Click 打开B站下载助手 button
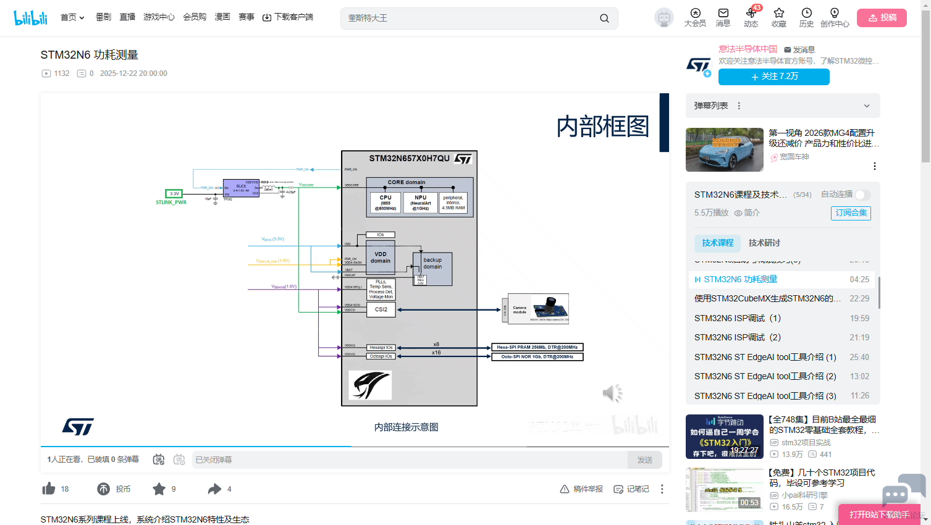The image size is (931, 525). point(880,514)
